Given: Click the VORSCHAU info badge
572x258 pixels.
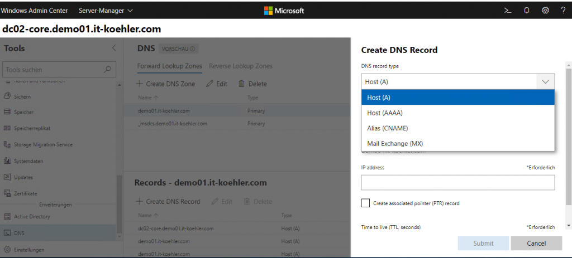Looking at the screenshot, I should (x=178, y=49).
